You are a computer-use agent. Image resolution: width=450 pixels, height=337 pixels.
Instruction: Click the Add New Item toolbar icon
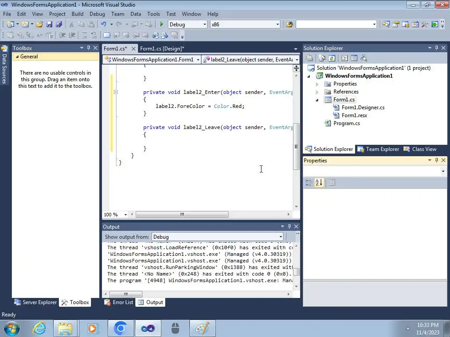[x=25, y=25]
